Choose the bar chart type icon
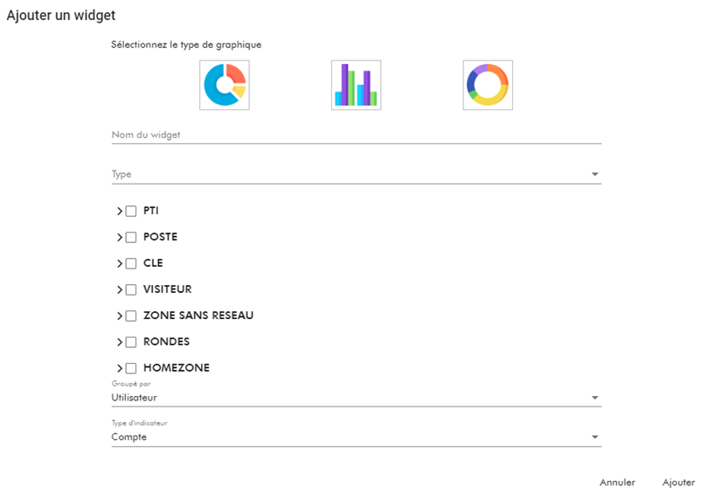 [356, 85]
